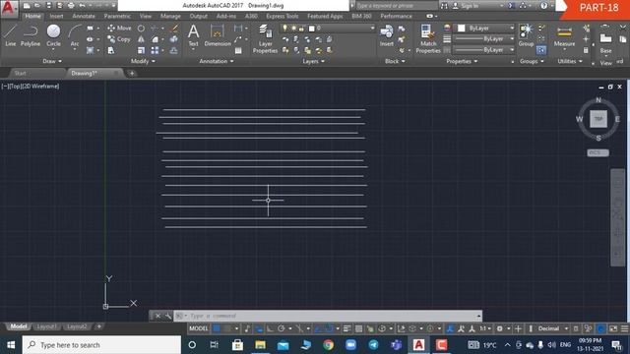Screen dimensions: 630x354
Task: Open the Text annotation tool
Action: [193, 35]
